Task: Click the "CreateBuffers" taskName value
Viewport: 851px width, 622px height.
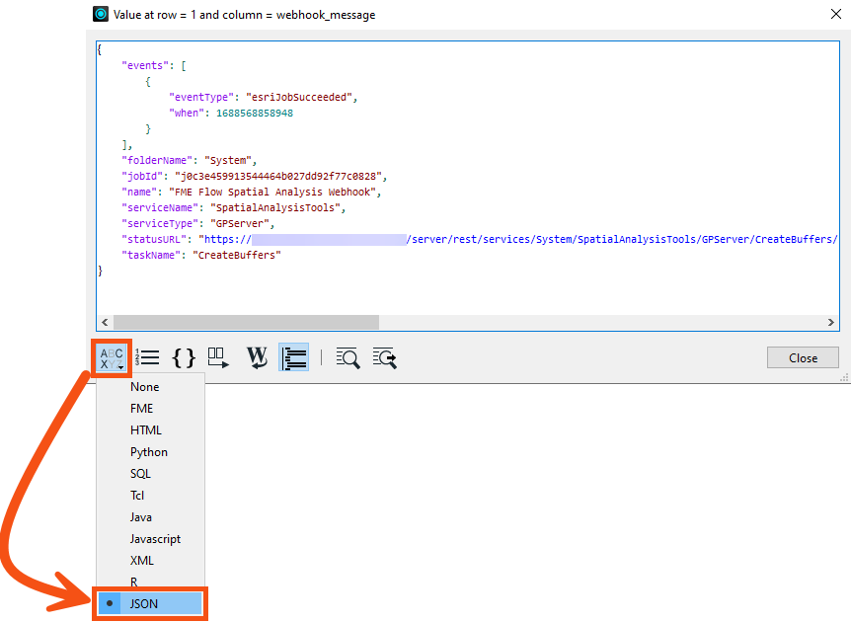Action: 237,255
